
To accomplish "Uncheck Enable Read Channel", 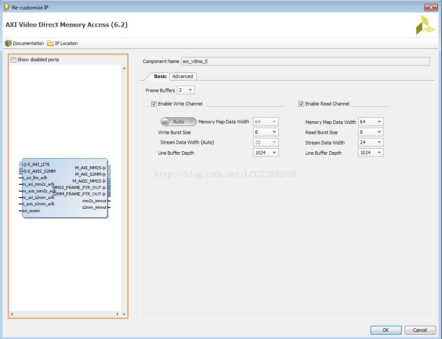I will click(x=301, y=104).
